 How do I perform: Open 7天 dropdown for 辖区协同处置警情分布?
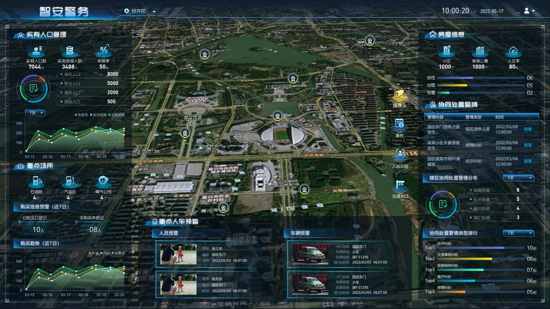click(518, 178)
